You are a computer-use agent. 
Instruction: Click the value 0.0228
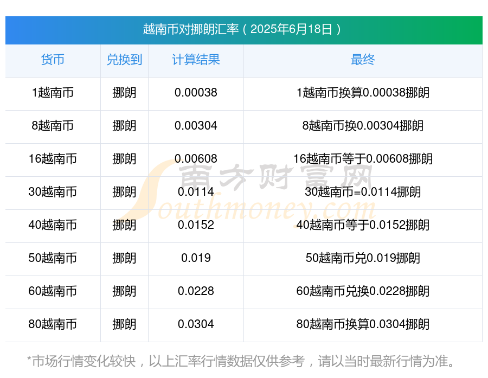(196, 291)
